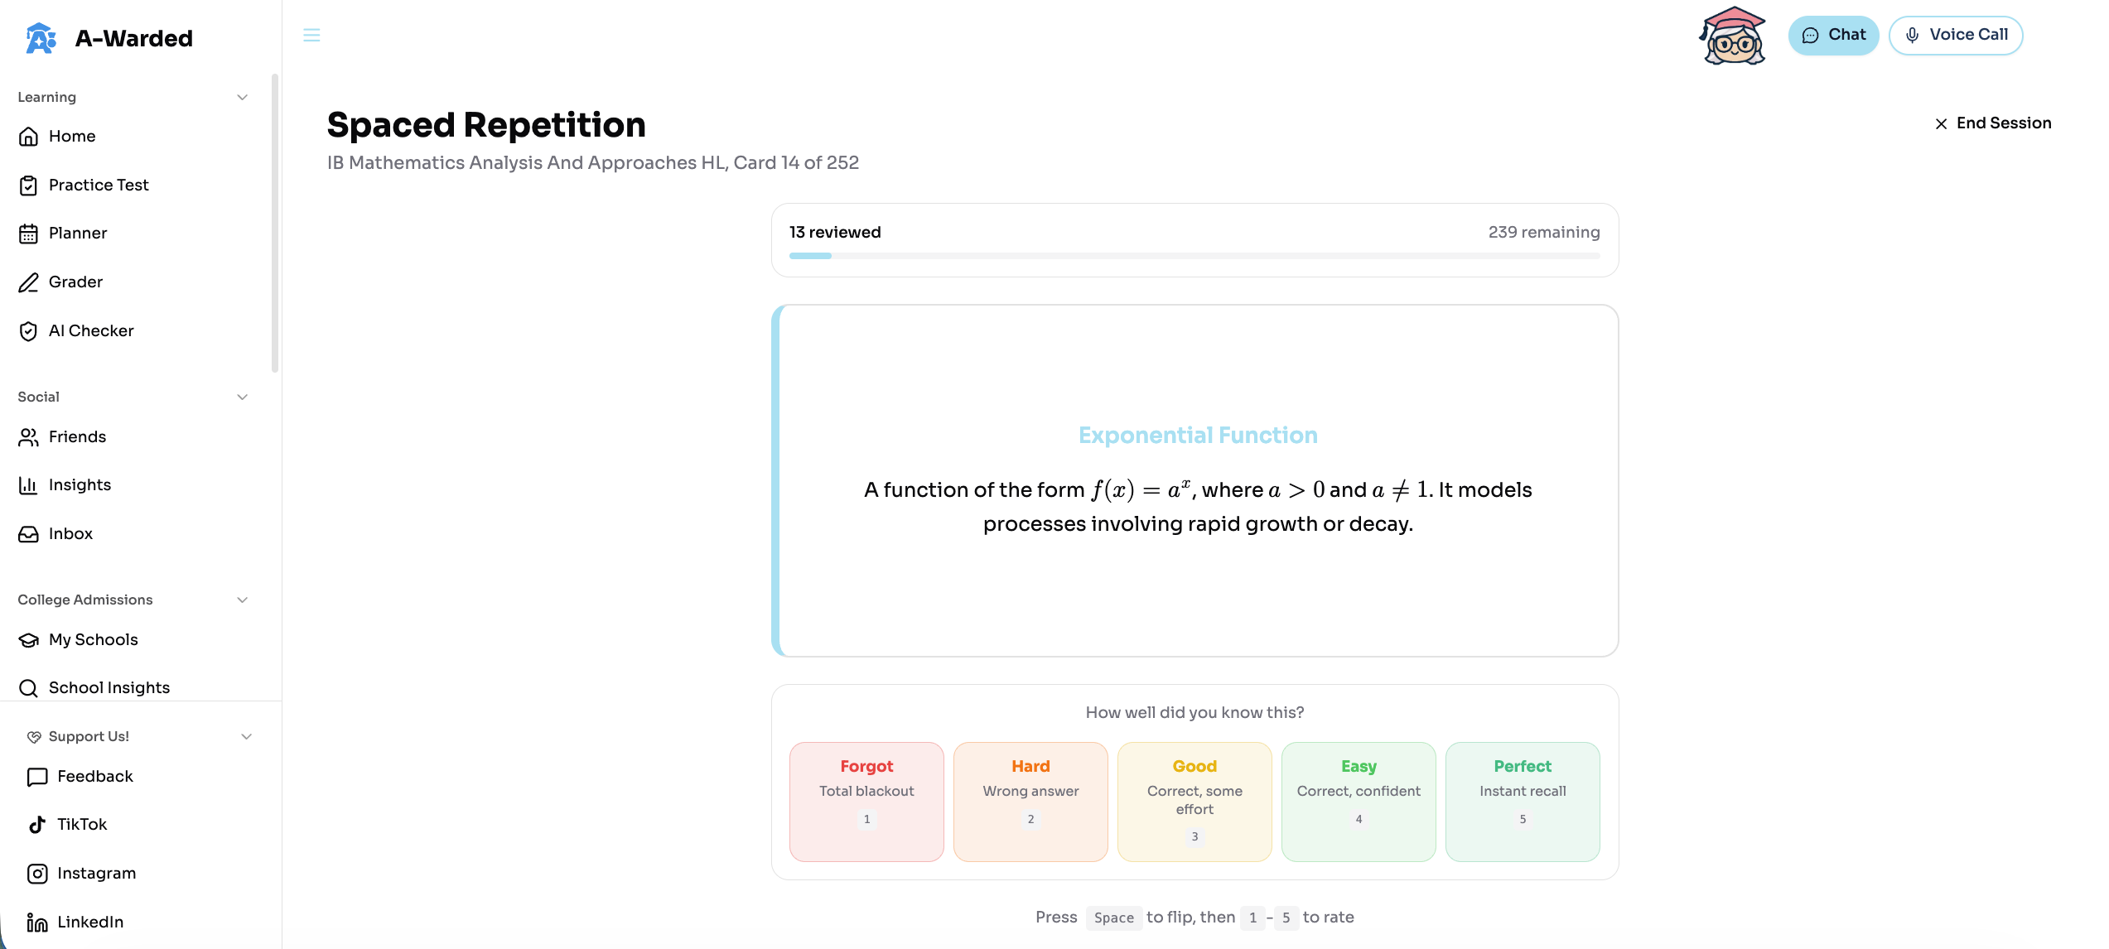
Task: Open the Home page from the sidebar
Action: pos(71,136)
